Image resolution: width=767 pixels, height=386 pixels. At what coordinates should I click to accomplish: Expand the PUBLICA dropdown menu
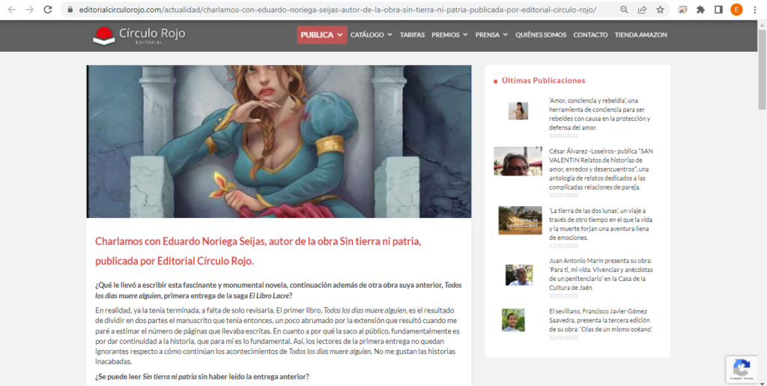(322, 34)
